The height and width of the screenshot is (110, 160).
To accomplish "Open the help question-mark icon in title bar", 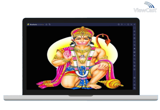I will (x=119, y=24).
